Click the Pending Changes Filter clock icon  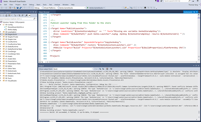click(x=15, y=15)
